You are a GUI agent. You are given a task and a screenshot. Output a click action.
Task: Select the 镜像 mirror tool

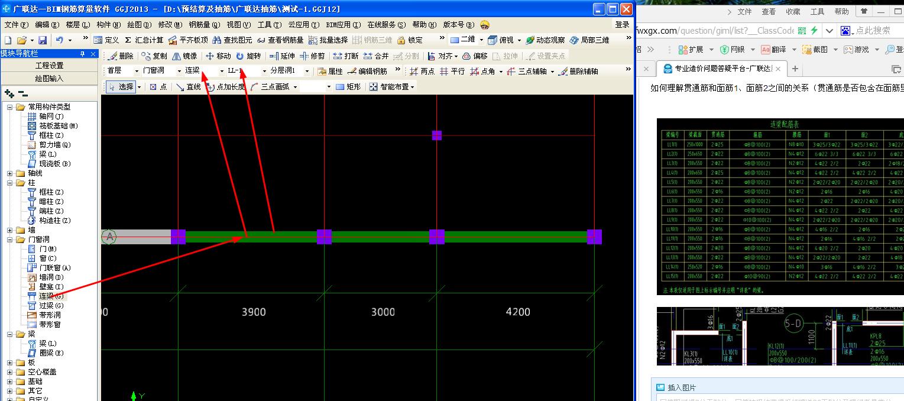point(184,56)
